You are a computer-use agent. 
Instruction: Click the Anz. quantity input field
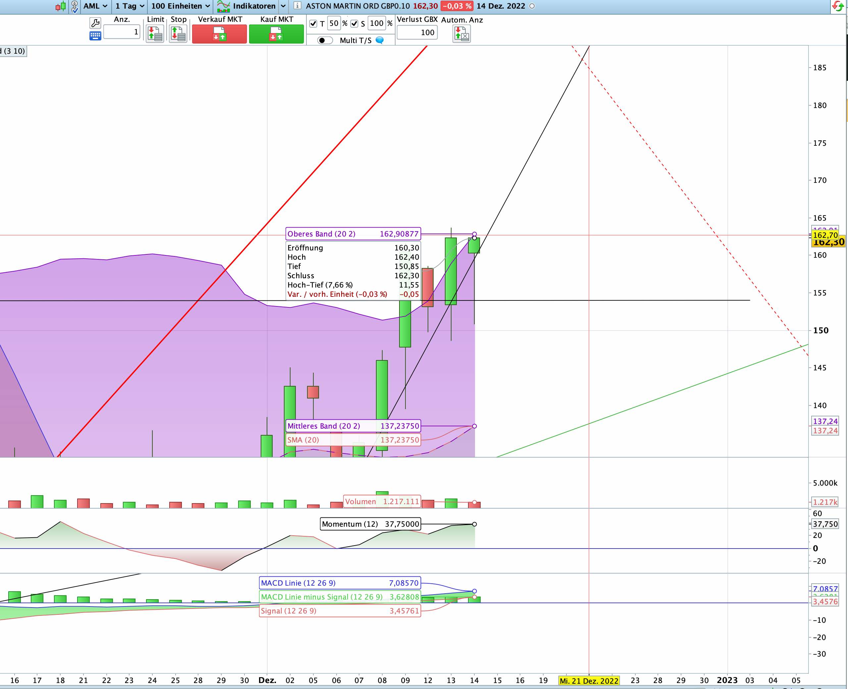coord(122,32)
